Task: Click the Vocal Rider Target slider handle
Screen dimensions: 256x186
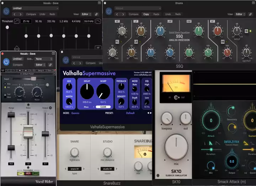Action: click(x=33, y=79)
